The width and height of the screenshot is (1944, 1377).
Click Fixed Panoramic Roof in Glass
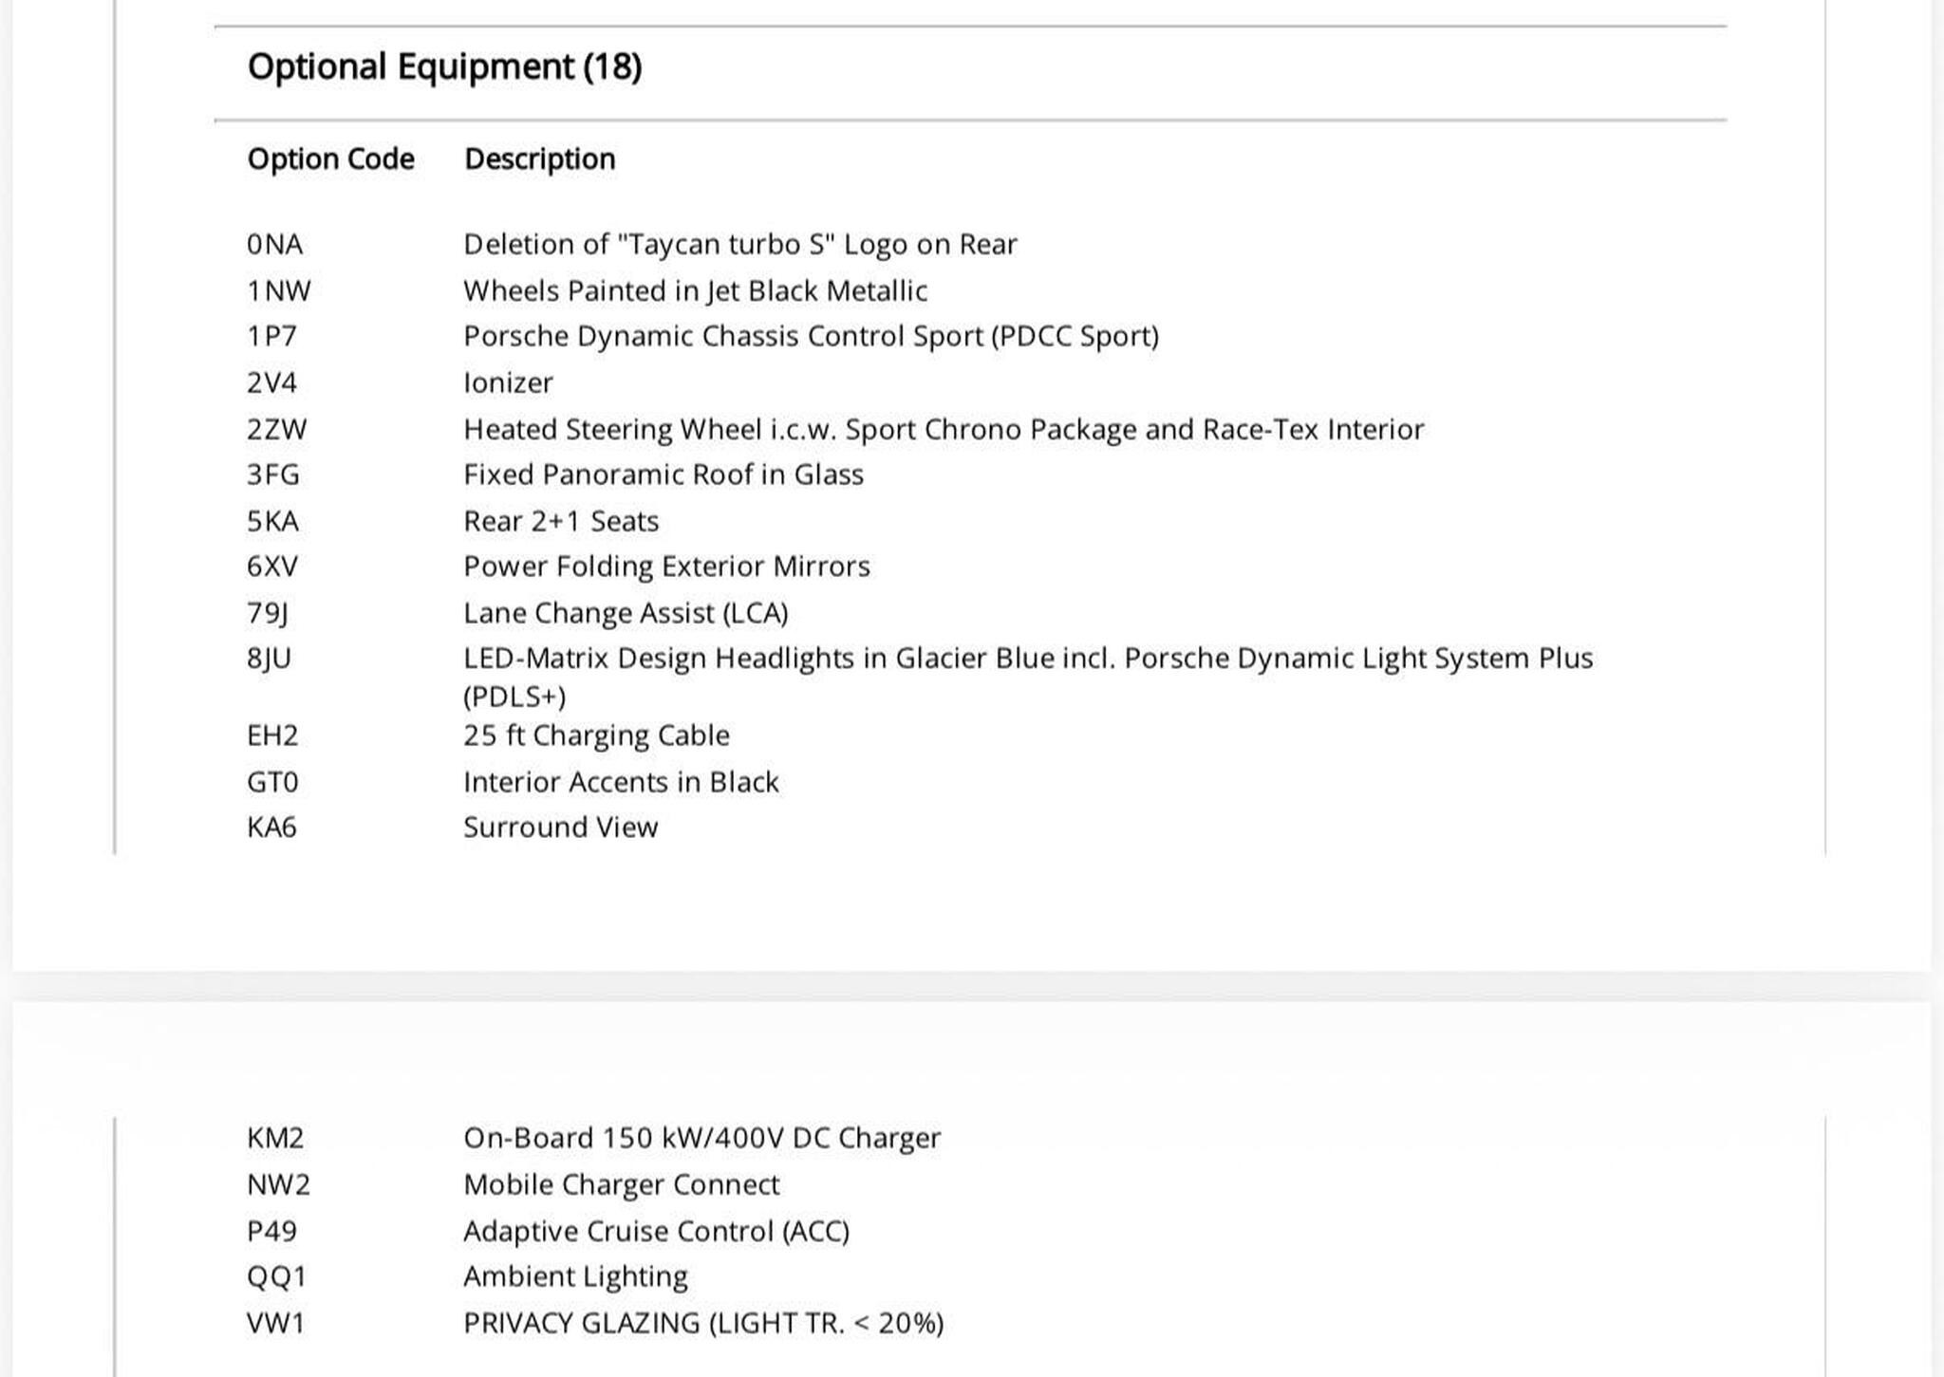[664, 475]
